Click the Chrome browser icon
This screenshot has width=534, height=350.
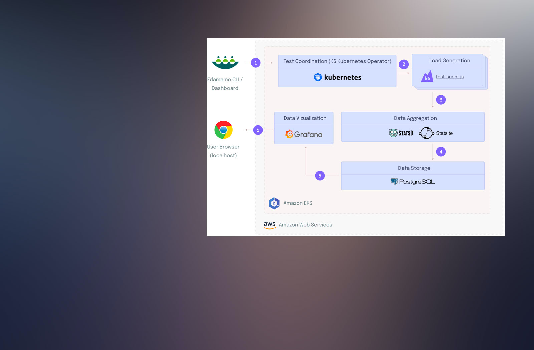[223, 130]
